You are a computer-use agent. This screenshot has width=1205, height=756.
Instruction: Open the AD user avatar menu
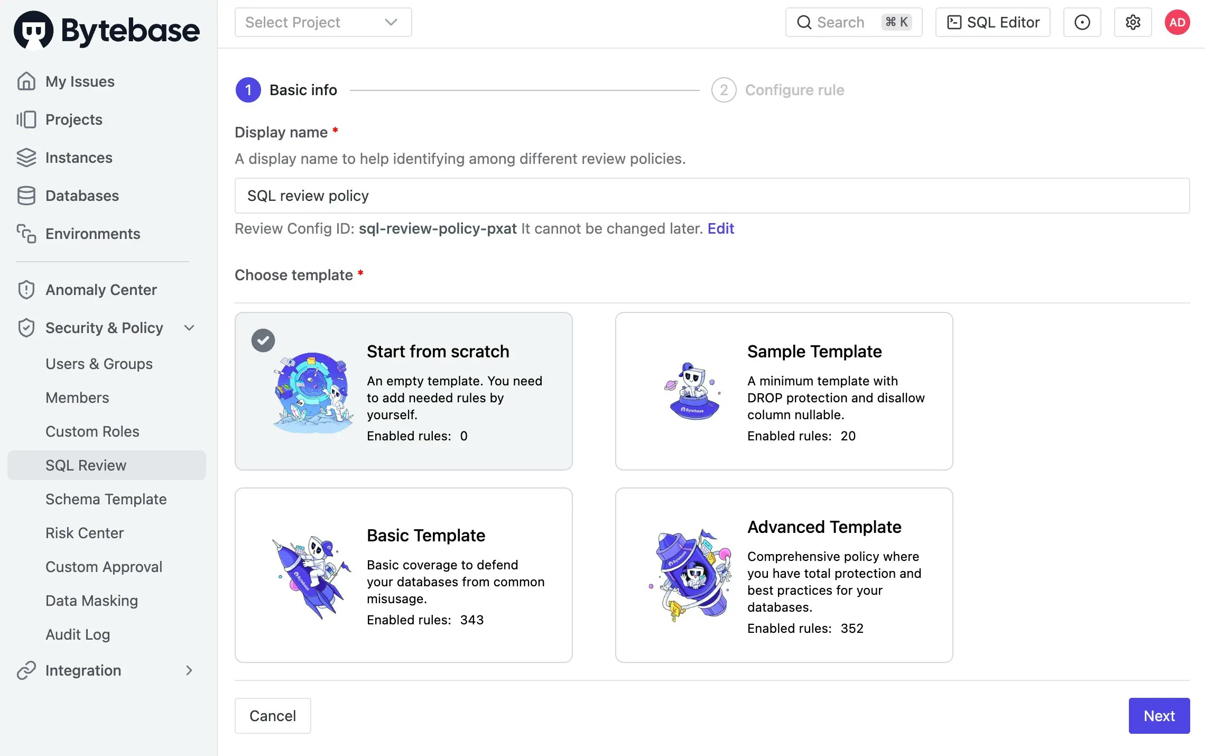(1177, 22)
